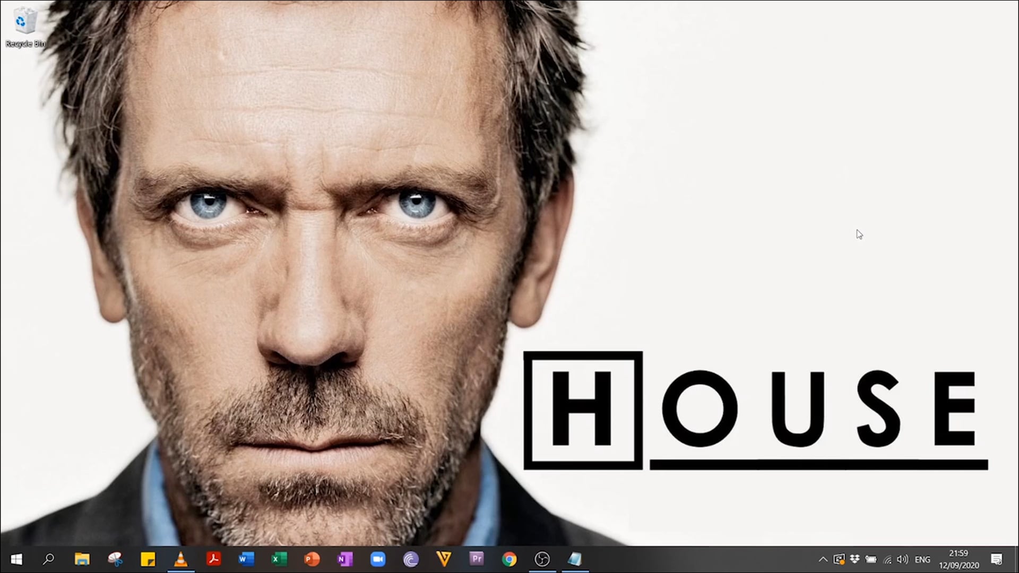1019x573 pixels.
Task: Open the Windows Start menu
Action: [16, 559]
